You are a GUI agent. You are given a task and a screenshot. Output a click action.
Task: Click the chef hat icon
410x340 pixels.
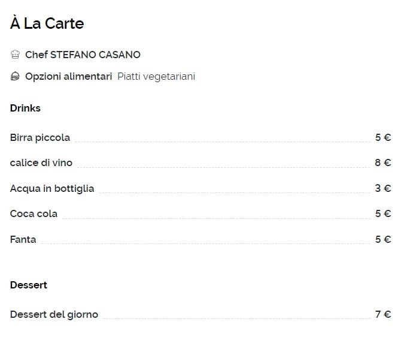click(x=15, y=55)
